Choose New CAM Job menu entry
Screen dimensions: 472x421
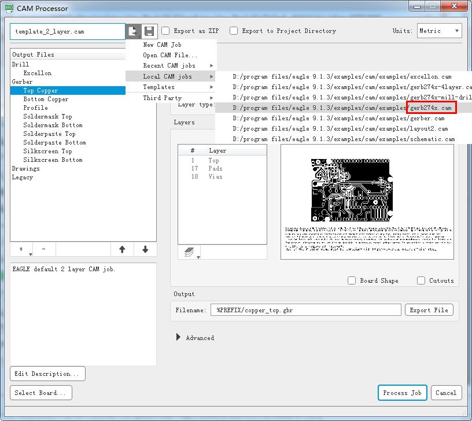(171, 45)
